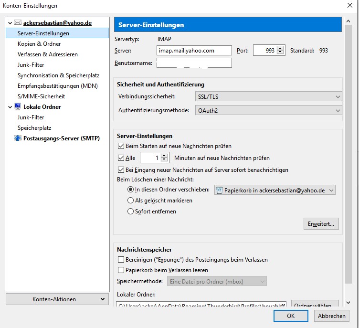Open the account's Junk-Filter settings
Viewport: 359px width, 328px height.
[x=31, y=65]
